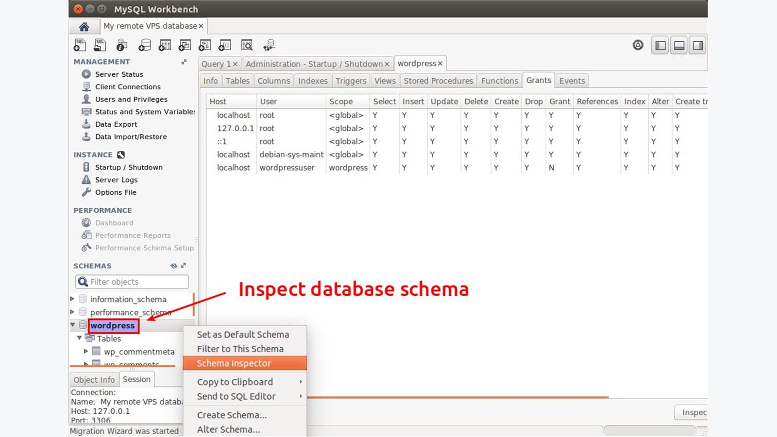Collapse the Management section icon
This screenshot has height=437, width=777.
pos(184,62)
